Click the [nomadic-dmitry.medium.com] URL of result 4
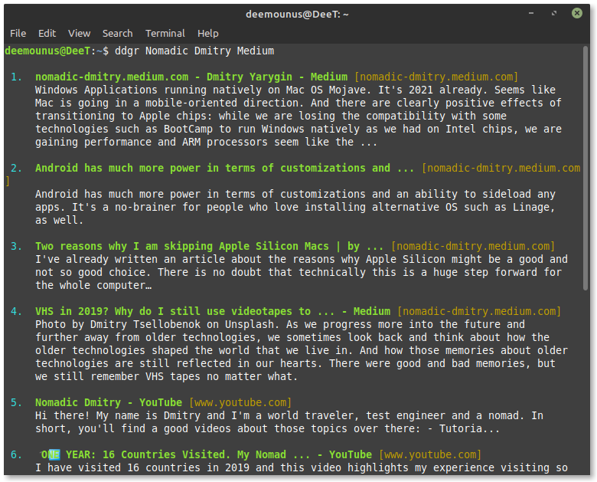Viewport: 597px width, 482px height. (479, 312)
